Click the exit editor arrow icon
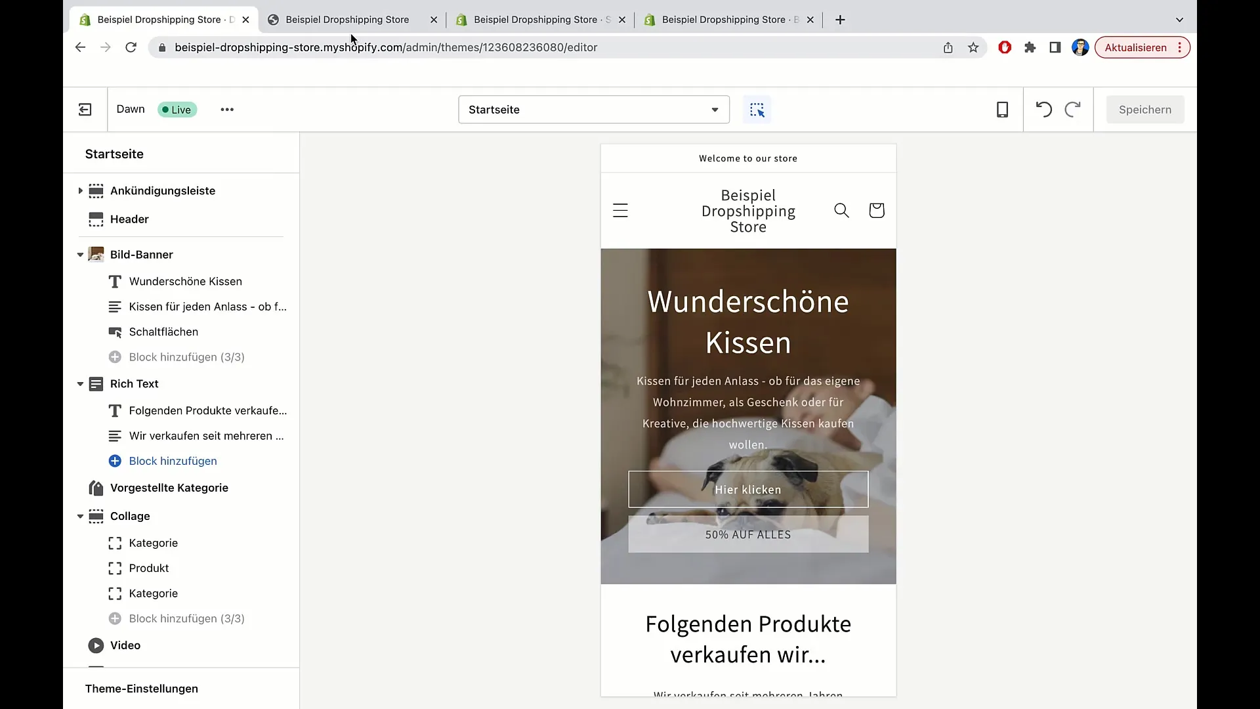 (x=86, y=109)
